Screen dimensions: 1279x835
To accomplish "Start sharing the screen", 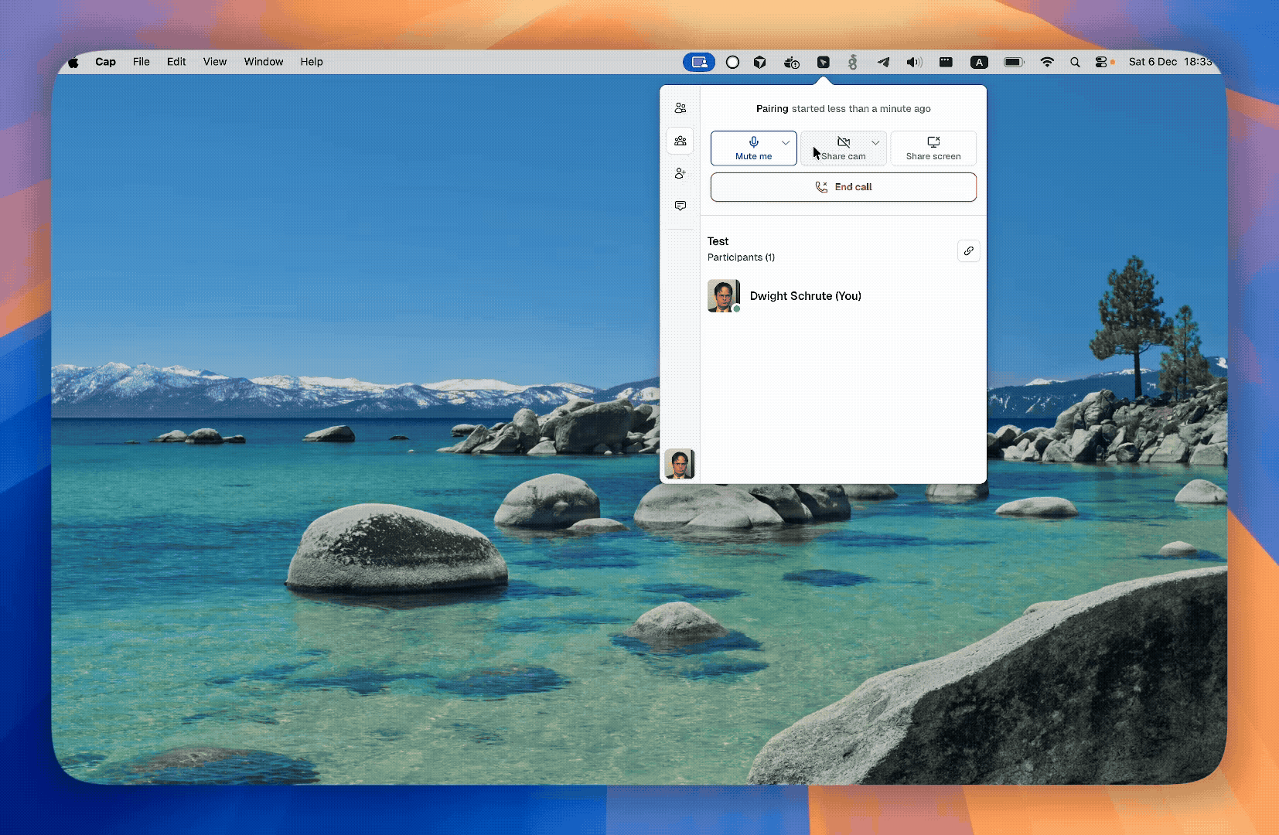I will [933, 148].
